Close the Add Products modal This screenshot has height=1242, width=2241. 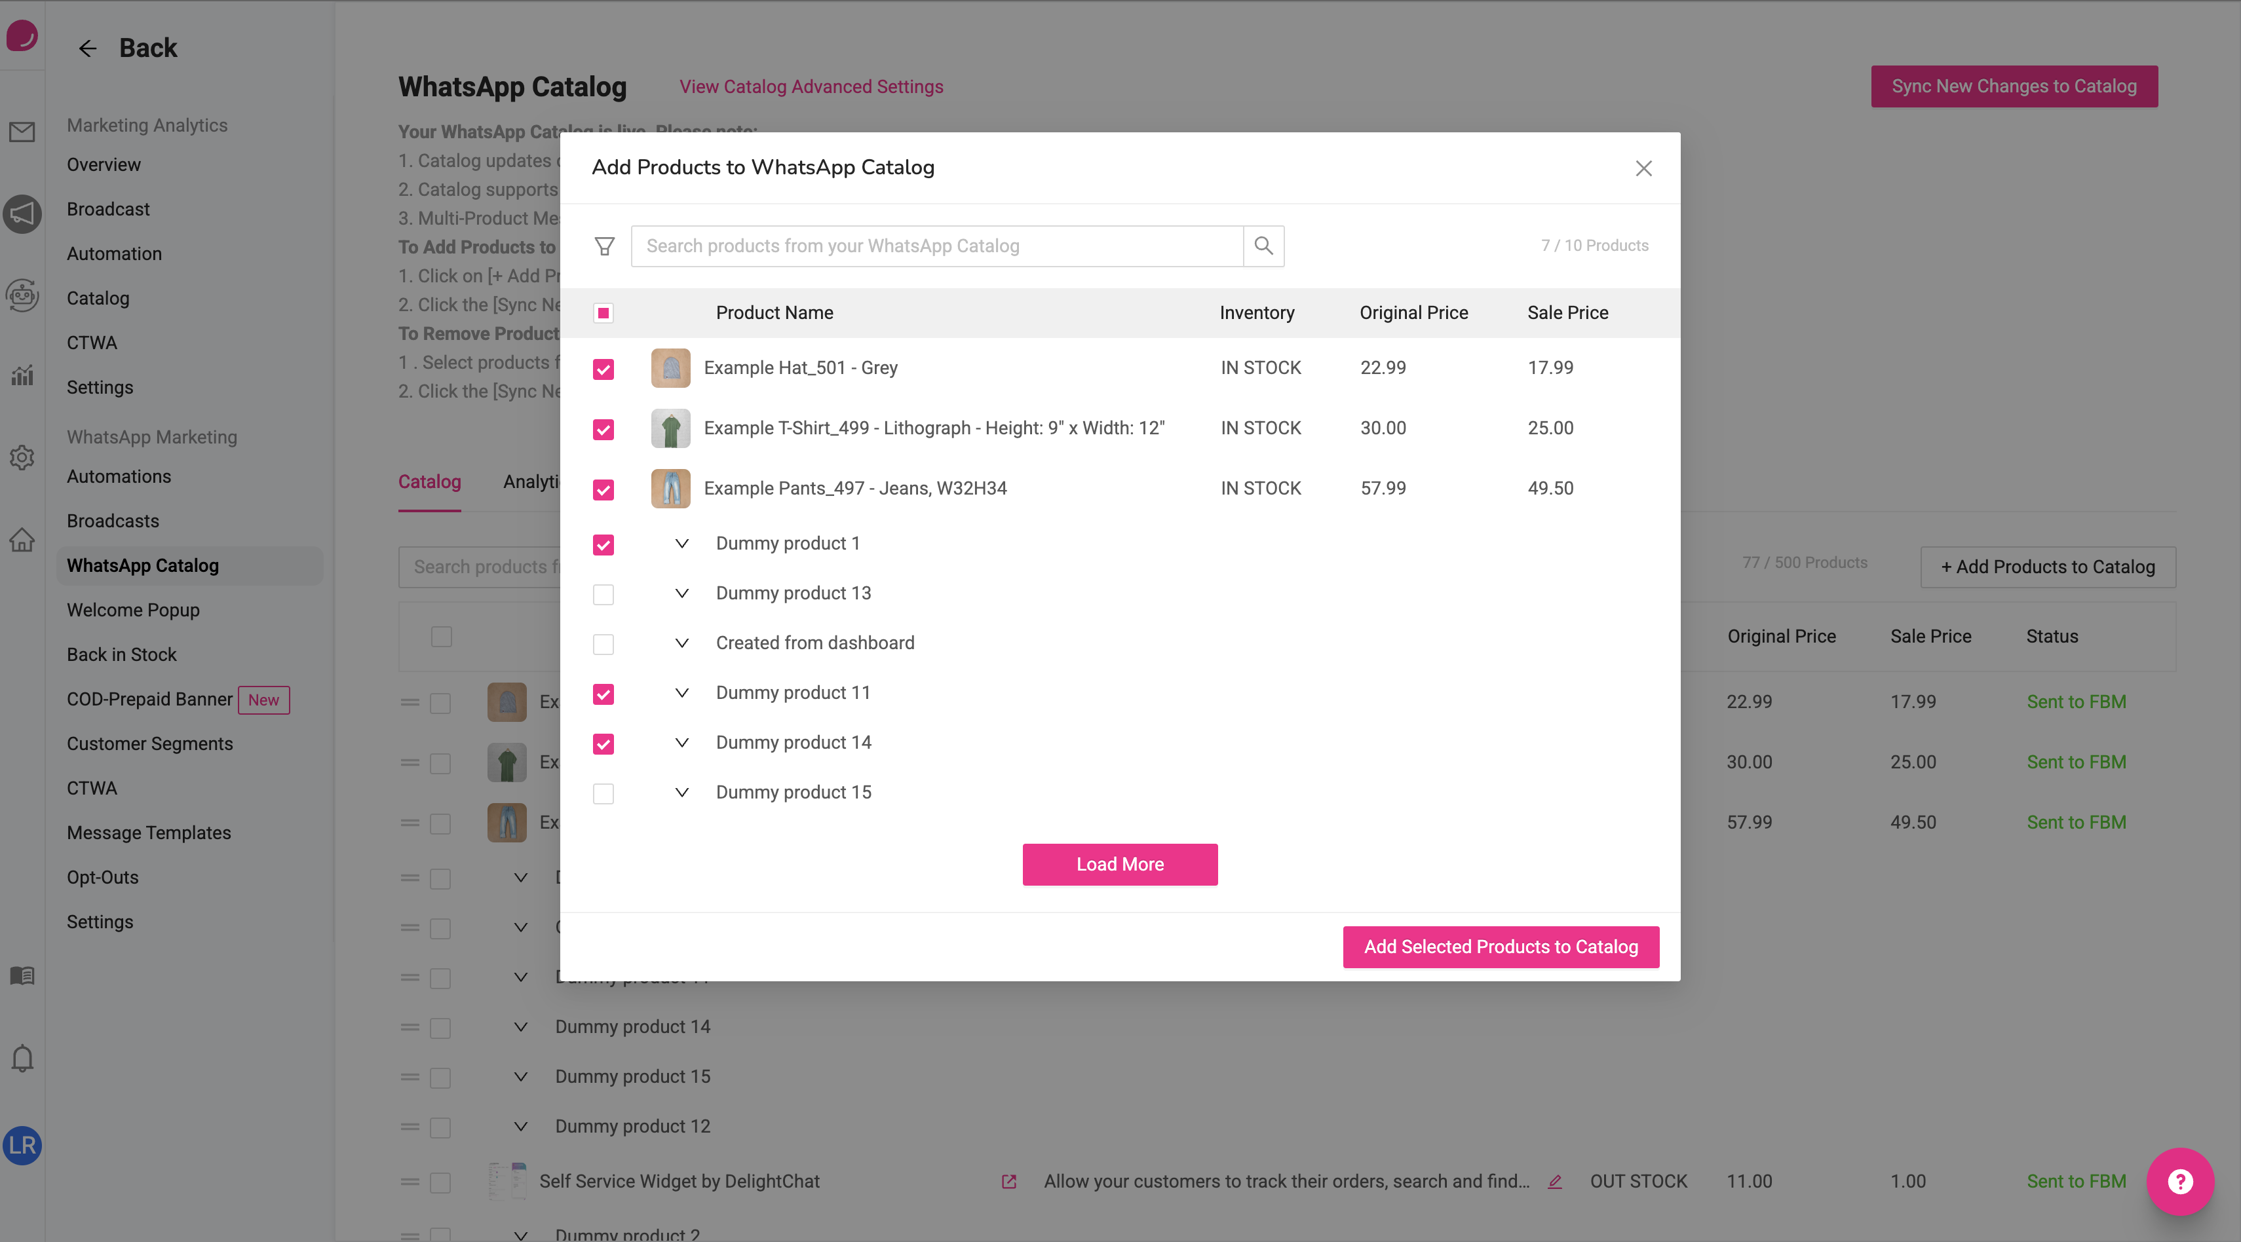coord(1643,169)
